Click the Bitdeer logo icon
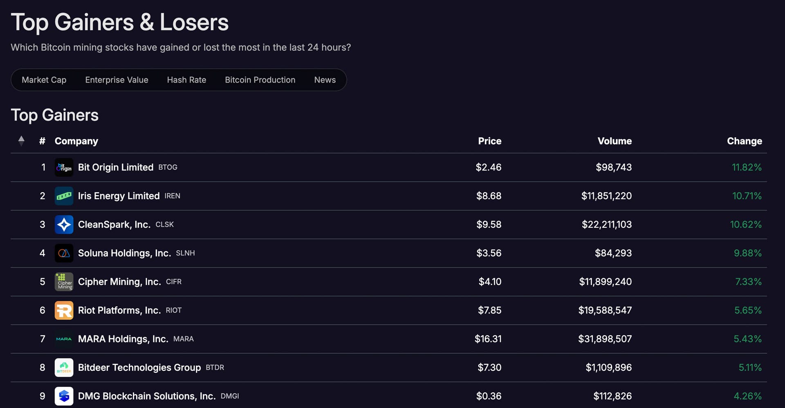Image resolution: width=785 pixels, height=408 pixels. tap(64, 368)
